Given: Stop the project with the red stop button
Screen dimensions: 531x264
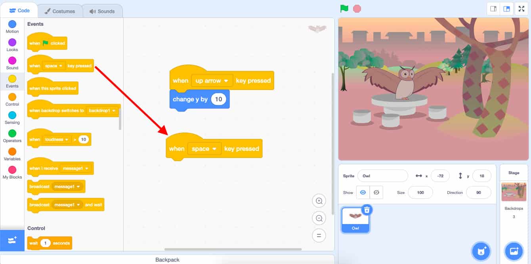Looking at the screenshot, I should click(357, 8).
